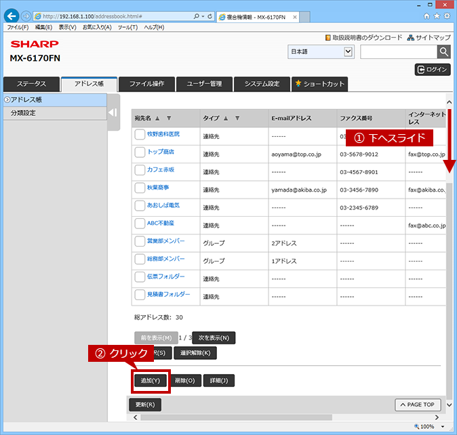Check the box for トップ商店
457x435 pixels.
click(140, 152)
